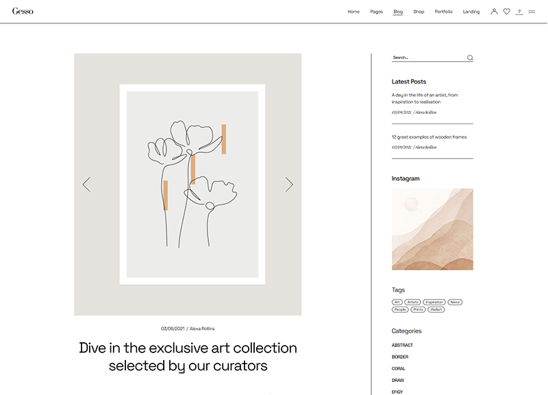Image resolution: width=548 pixels, height=395 pixels.
Task: Expand the Portfolio menu
Action: pos(443,12)
